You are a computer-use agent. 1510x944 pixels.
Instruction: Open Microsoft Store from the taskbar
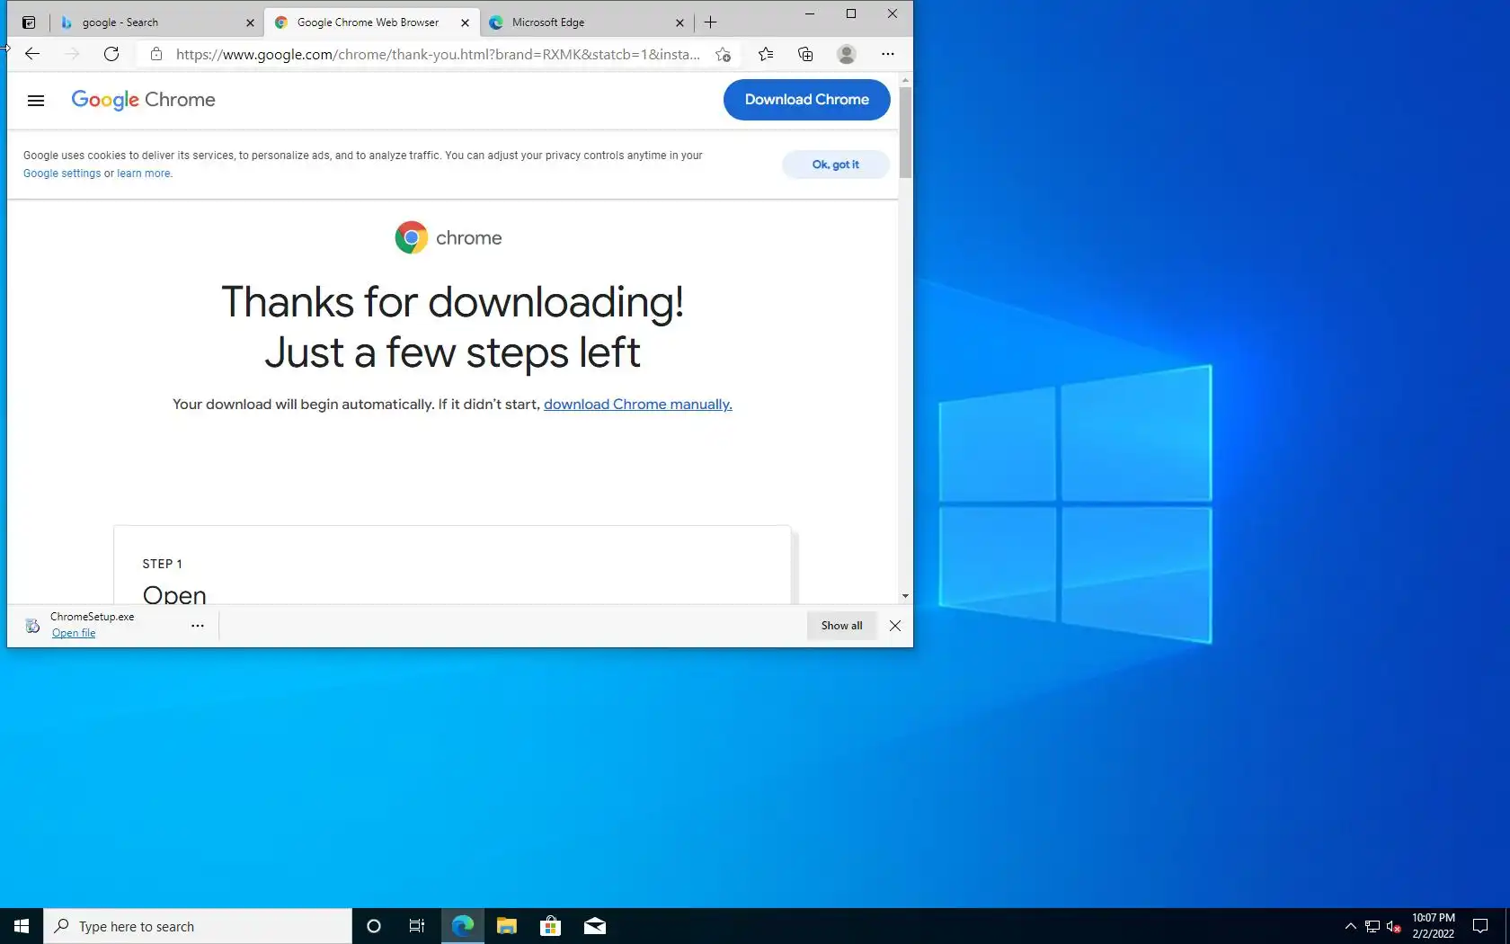point(550,926)
